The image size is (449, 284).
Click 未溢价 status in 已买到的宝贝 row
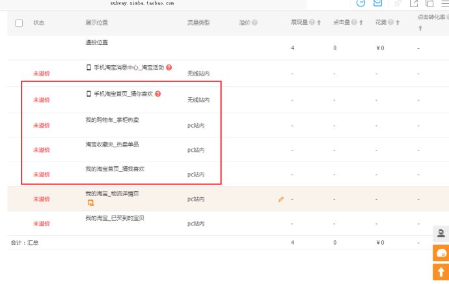pyautogui.click(x=42, y=223)
